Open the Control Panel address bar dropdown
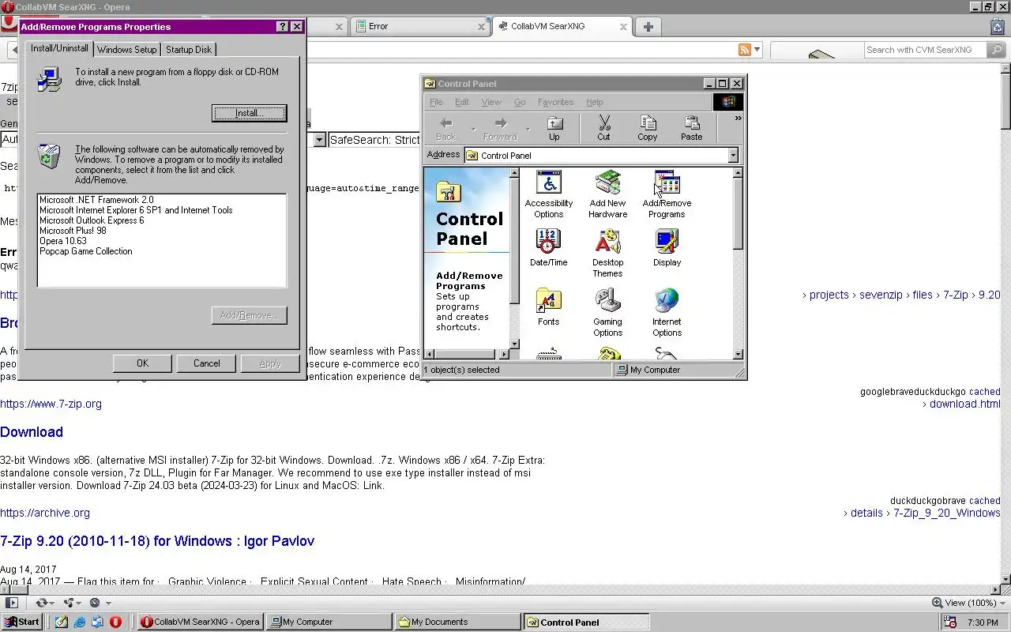 pyautogui.click(x=733, y=156)
